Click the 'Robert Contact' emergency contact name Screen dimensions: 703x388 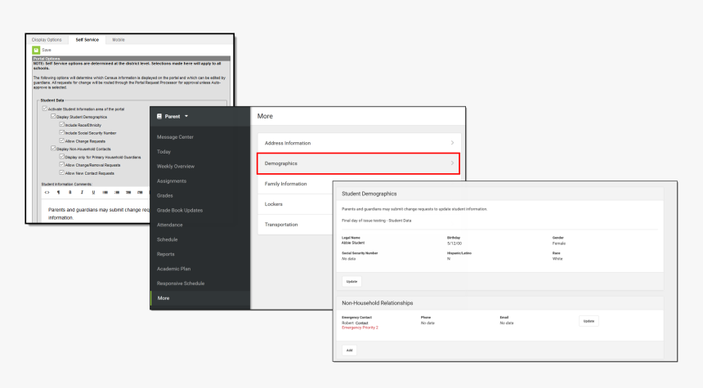(355, 323)
